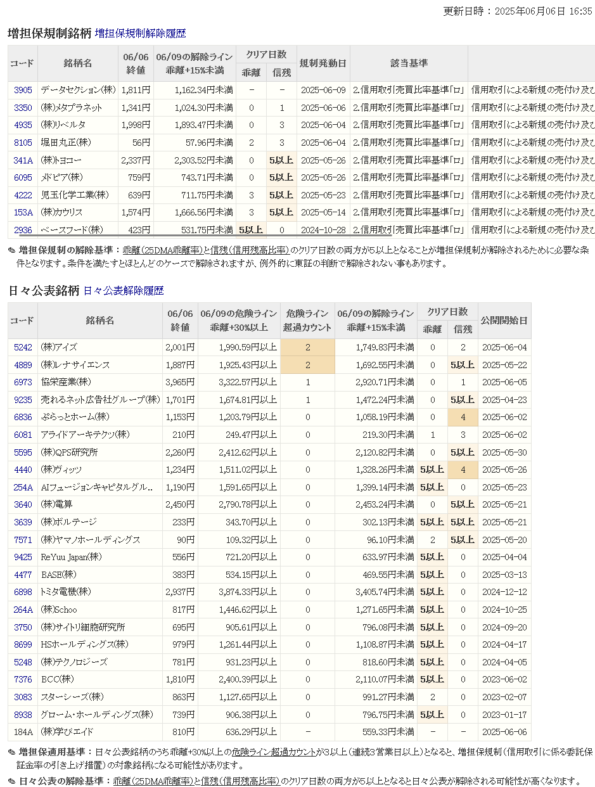595x787 pixels.
Task: Click 信残(信用残高比率) in 日々公表の解除基準 note
Action: (240, 781)
